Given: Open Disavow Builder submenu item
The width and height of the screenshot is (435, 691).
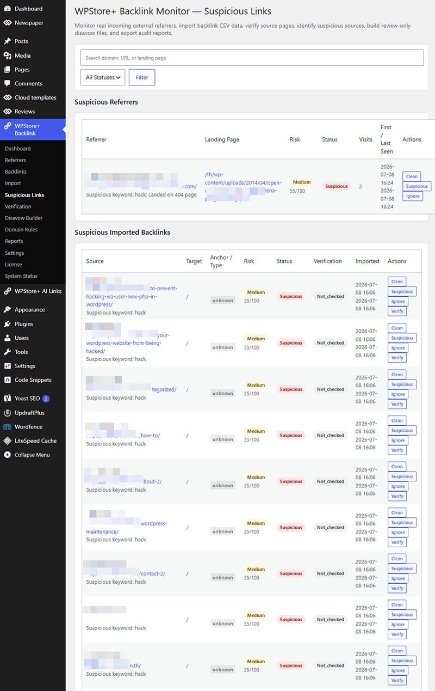Looking at the screenshot, I should coord(23,218).
